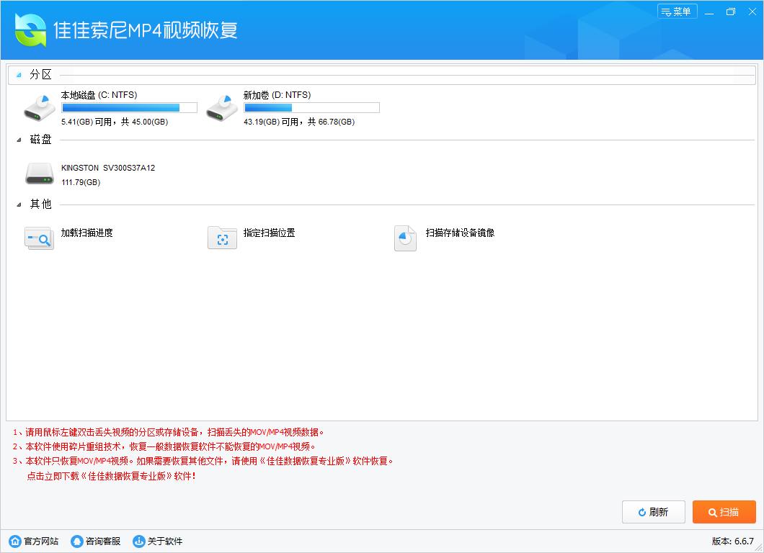Click the app logo in title bar
The height and width of the screenshot is (553, 764).
[x=30, y=30]
